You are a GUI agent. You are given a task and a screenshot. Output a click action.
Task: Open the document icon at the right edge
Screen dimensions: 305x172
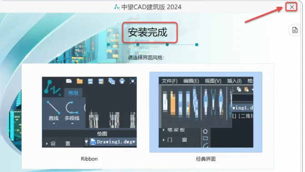(295, 30)
